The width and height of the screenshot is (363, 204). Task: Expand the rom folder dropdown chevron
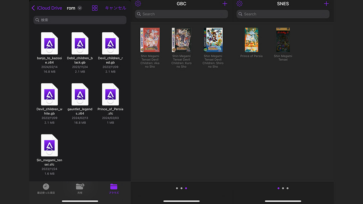pyautogui.click(x=80, y=8)
